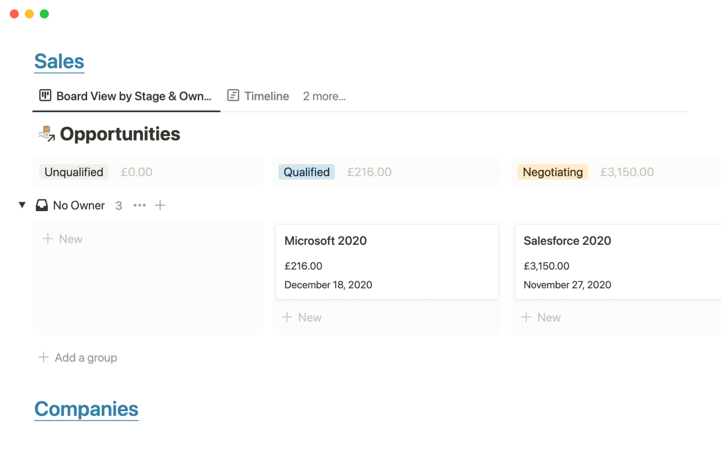Click the Timeline view icon
This screenshot has width=721, height=450.
[233, 96]
